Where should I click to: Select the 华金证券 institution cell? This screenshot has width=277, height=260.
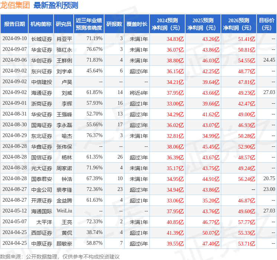pyautogui.click(x=42, y=50)
